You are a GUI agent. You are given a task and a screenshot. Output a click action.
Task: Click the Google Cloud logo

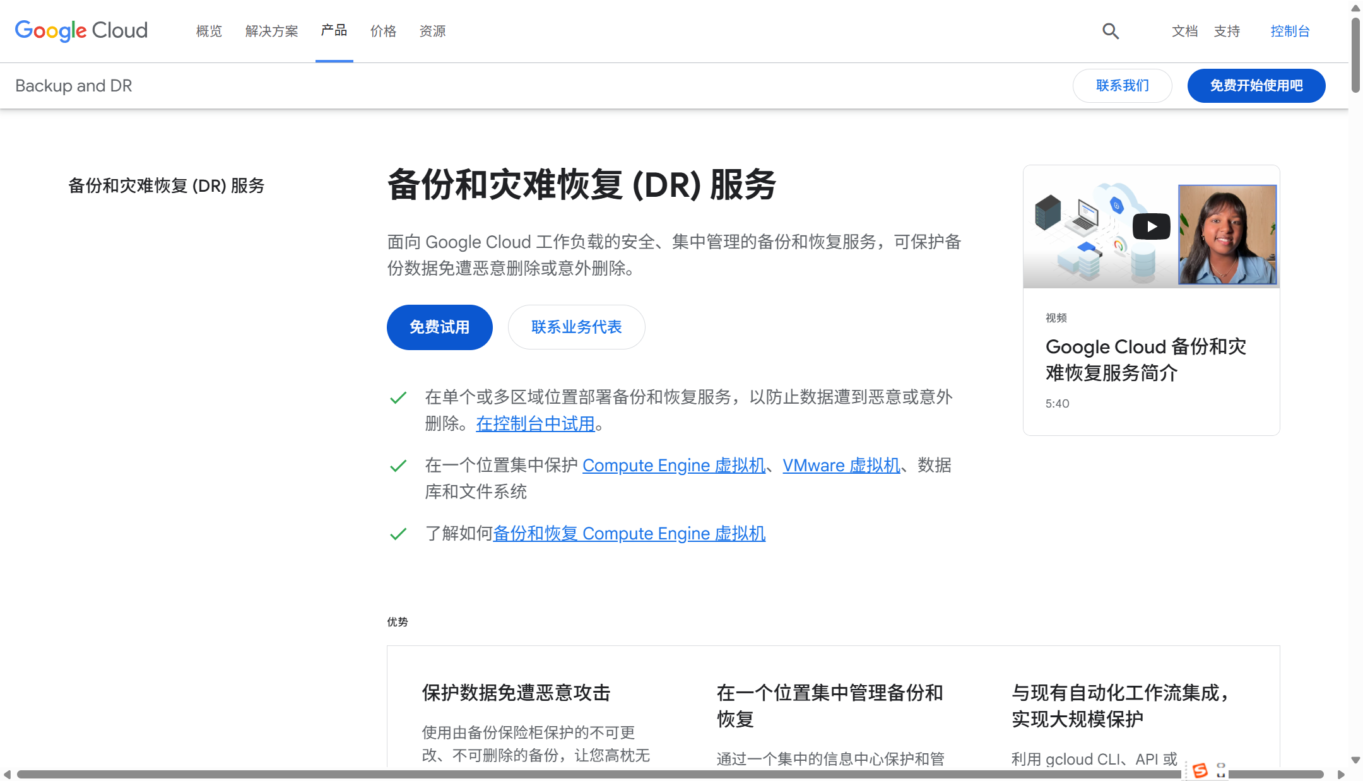tap(81, 31)
